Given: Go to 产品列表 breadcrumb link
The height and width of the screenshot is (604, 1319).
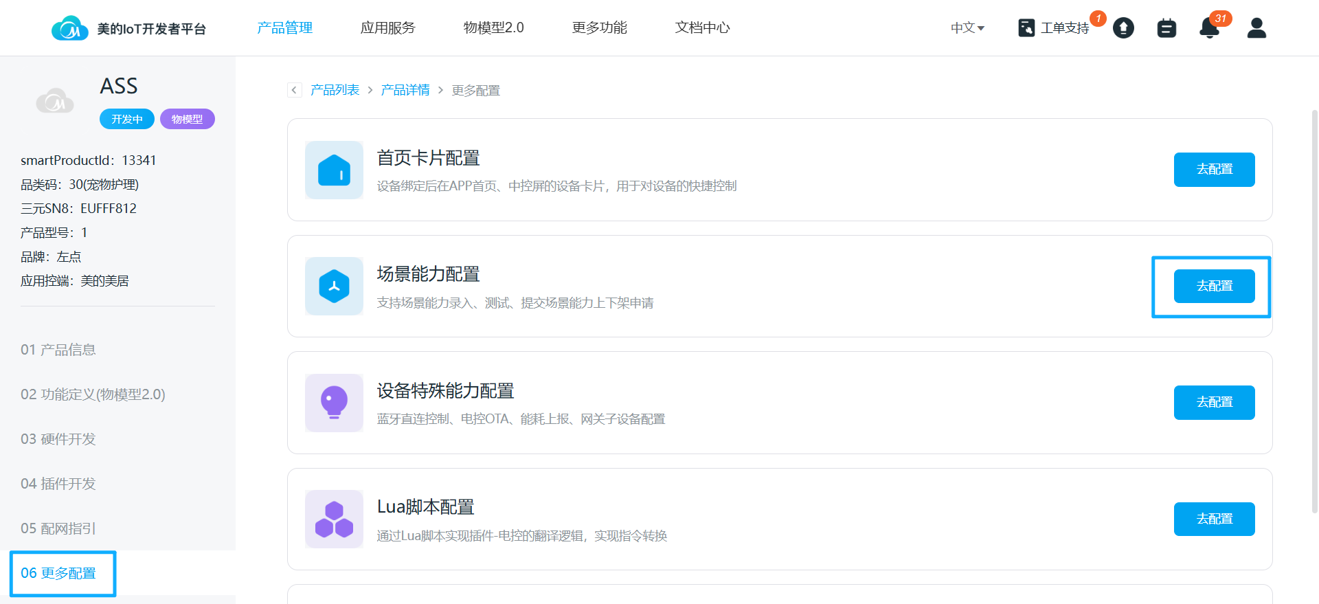Looking at the screenshot, I should point(335,90).
